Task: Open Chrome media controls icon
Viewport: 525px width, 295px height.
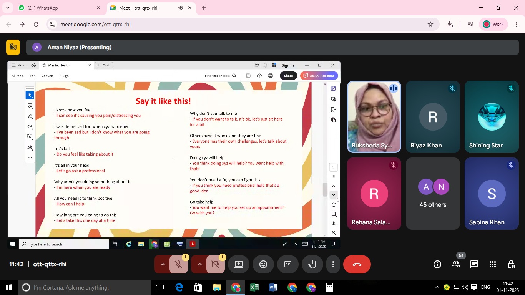Action: [470, 24]
